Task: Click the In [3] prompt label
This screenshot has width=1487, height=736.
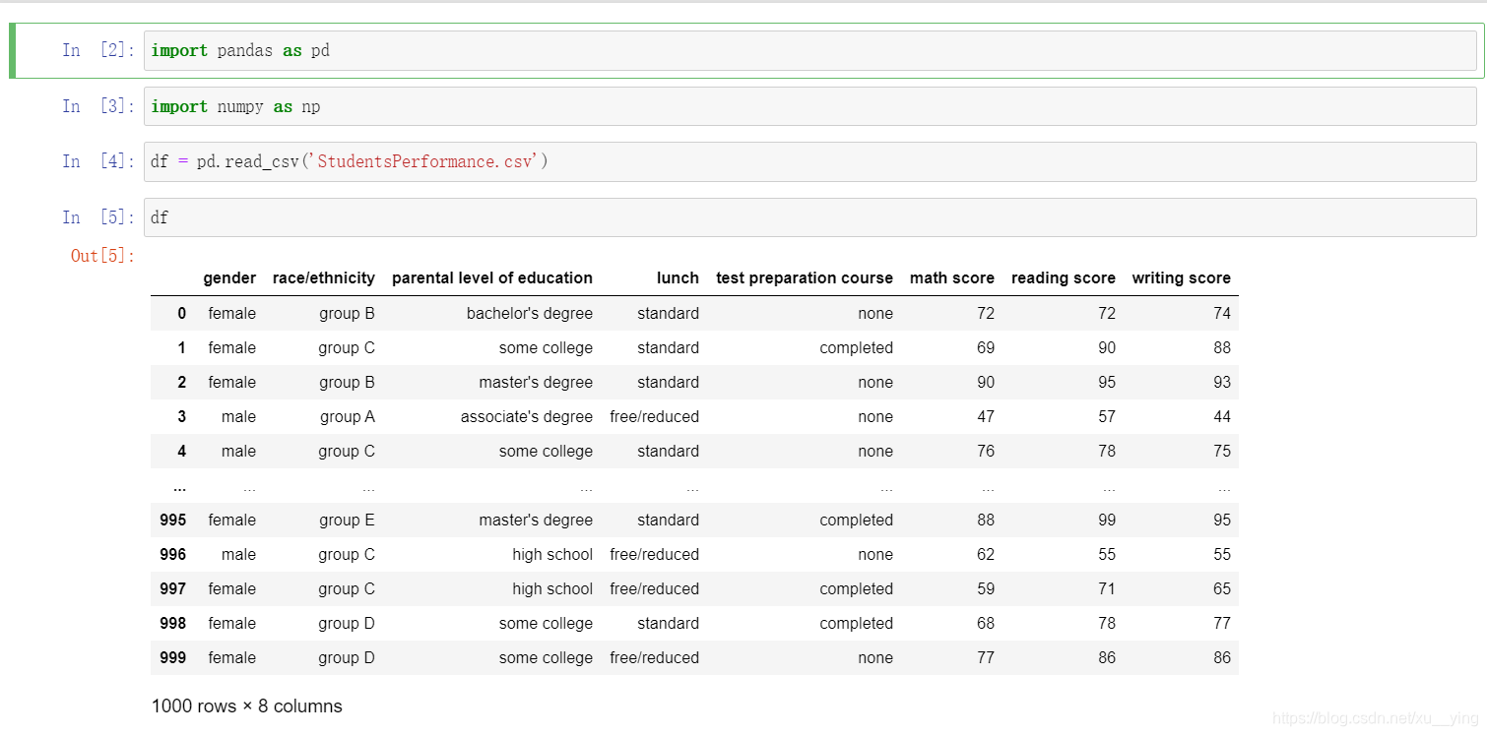Action: pos(98,106)
